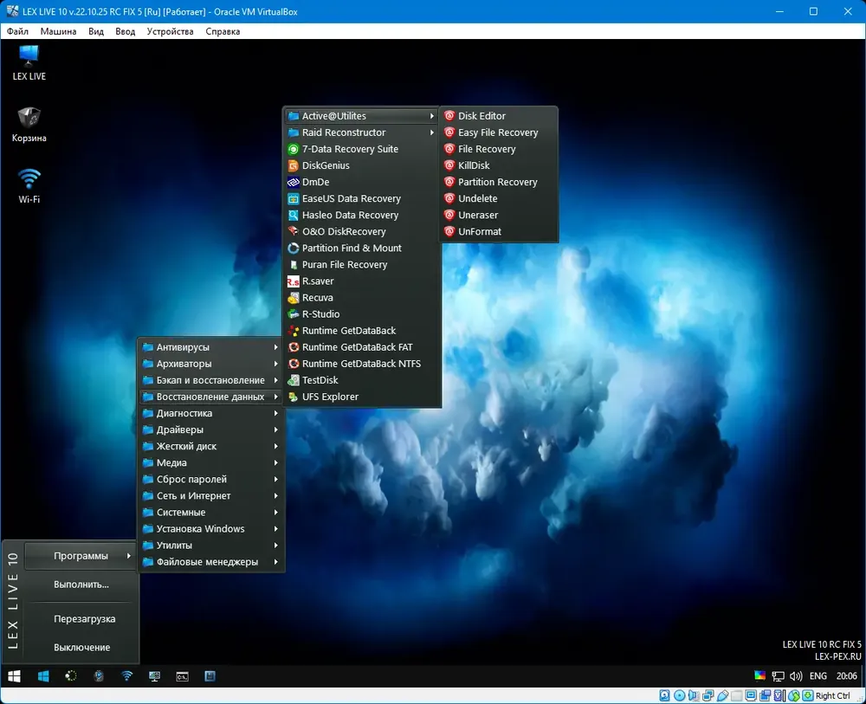
Task: Open the Wi-Fi desktop shortcut
Action: pyautogui.click(x=29, y=186)
